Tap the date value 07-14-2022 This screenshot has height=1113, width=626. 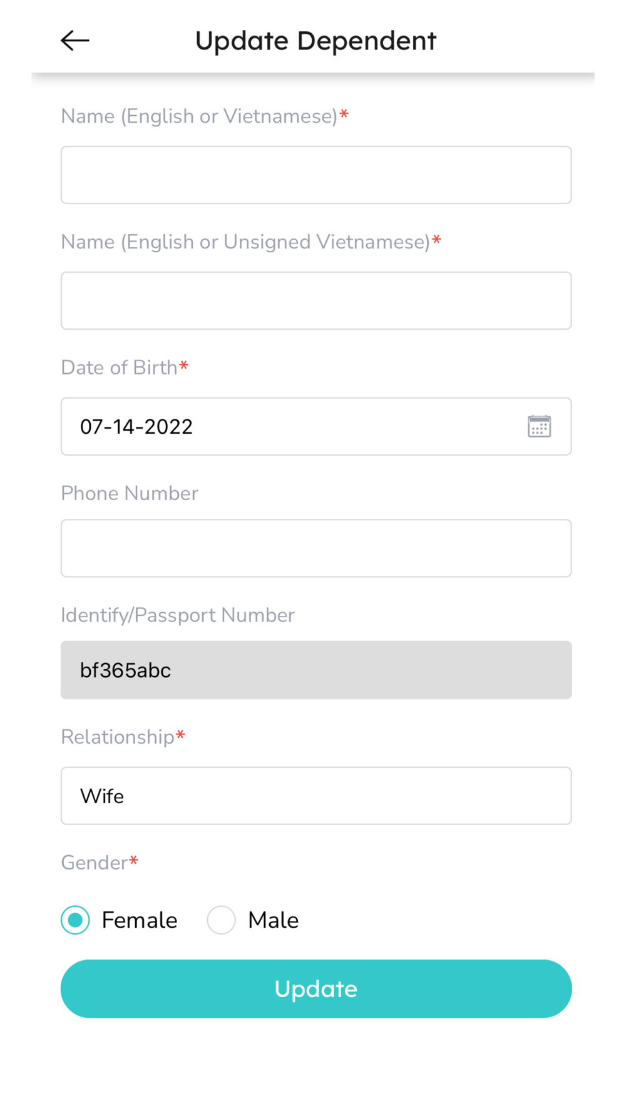(x=136, y=427)
